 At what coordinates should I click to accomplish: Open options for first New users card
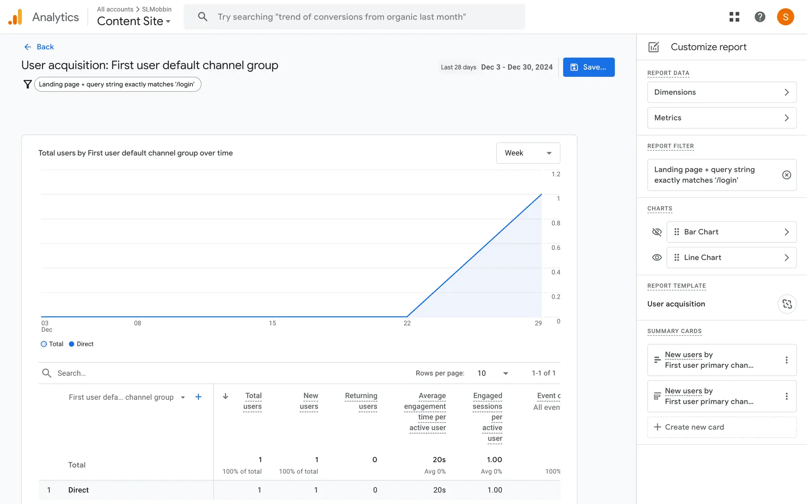click(786, 360)
